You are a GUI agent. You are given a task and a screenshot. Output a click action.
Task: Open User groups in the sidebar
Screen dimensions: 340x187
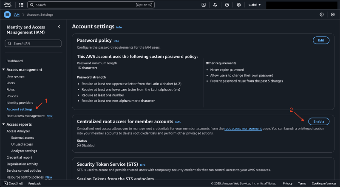(15, 77)
